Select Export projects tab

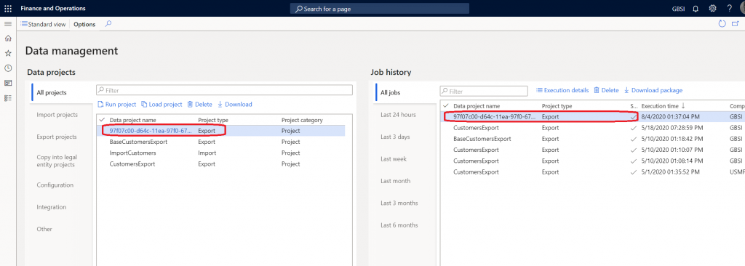click(x=57, y=137)
